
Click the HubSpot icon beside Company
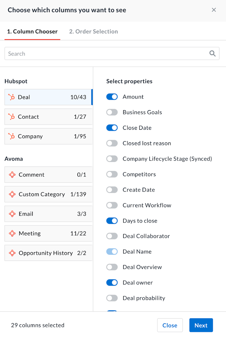point(11,137)
